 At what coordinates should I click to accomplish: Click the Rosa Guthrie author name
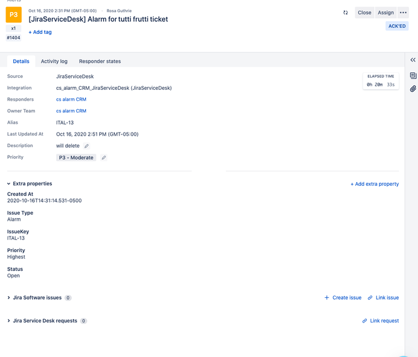click(x=119, y=11)
